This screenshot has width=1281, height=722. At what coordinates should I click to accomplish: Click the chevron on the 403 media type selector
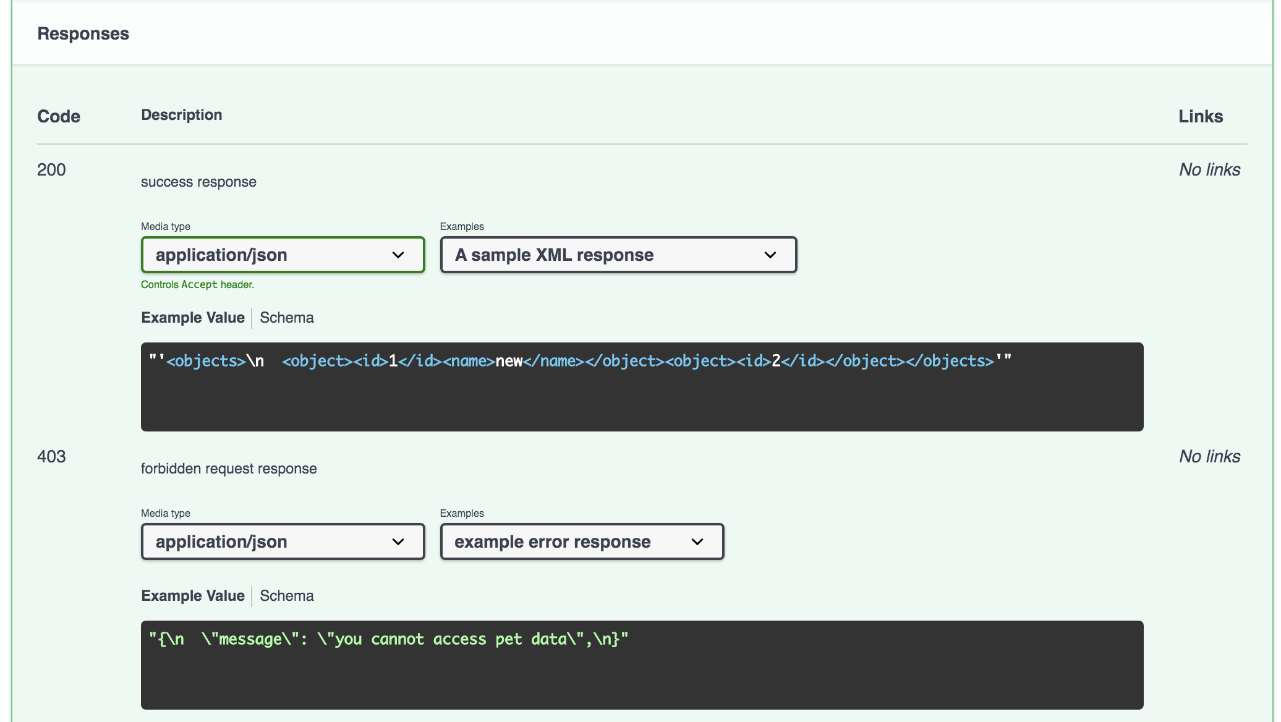coord(398,541)
